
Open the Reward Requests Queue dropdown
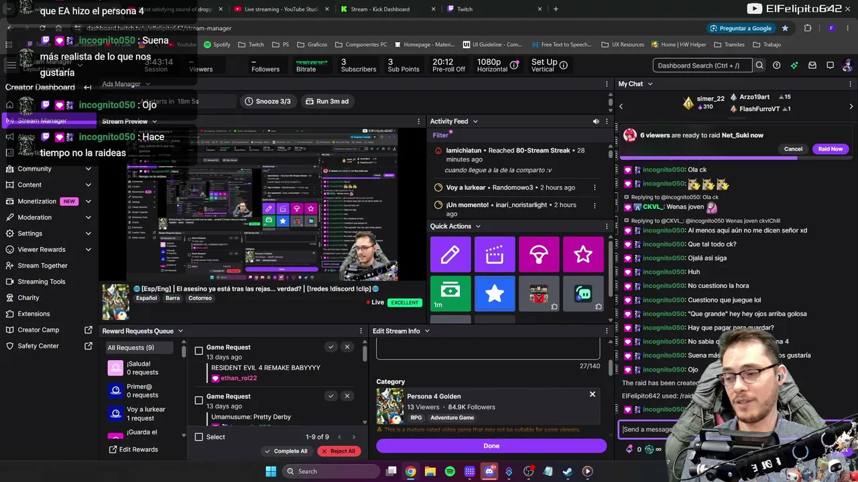[180, 331]
